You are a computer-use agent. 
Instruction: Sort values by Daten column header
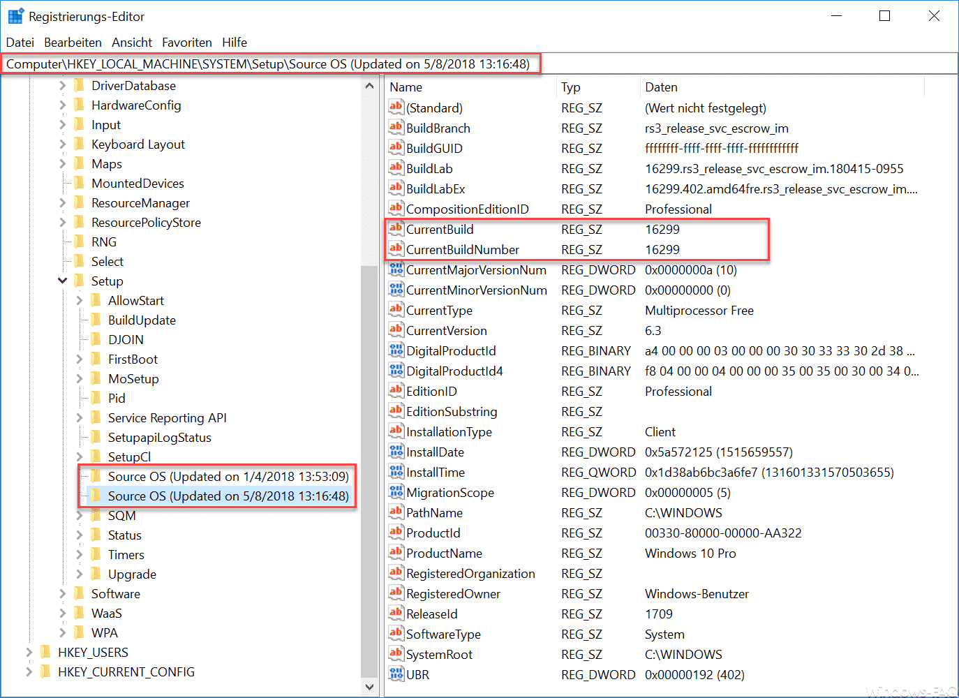click(x=782, y=87)
